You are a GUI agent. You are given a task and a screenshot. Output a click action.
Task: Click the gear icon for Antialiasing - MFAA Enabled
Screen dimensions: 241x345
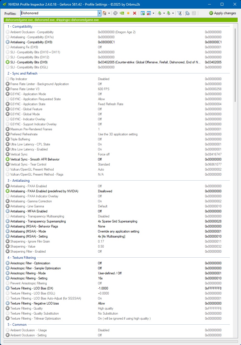(x=8, y=211)
